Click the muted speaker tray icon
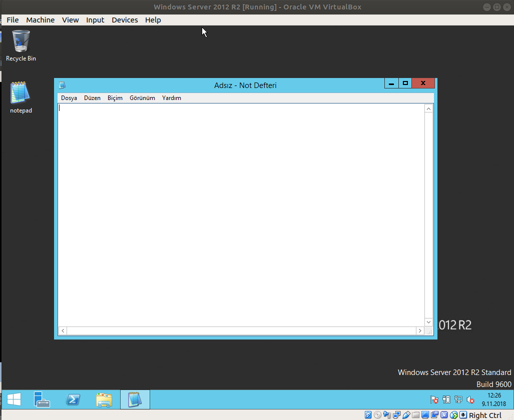The height and width of the screenshot is (420, 514). [x=470, y=399]
